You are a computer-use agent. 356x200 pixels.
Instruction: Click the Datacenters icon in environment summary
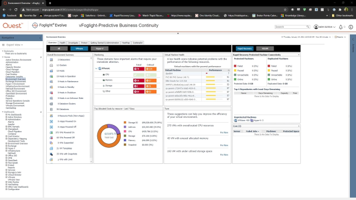51,59
